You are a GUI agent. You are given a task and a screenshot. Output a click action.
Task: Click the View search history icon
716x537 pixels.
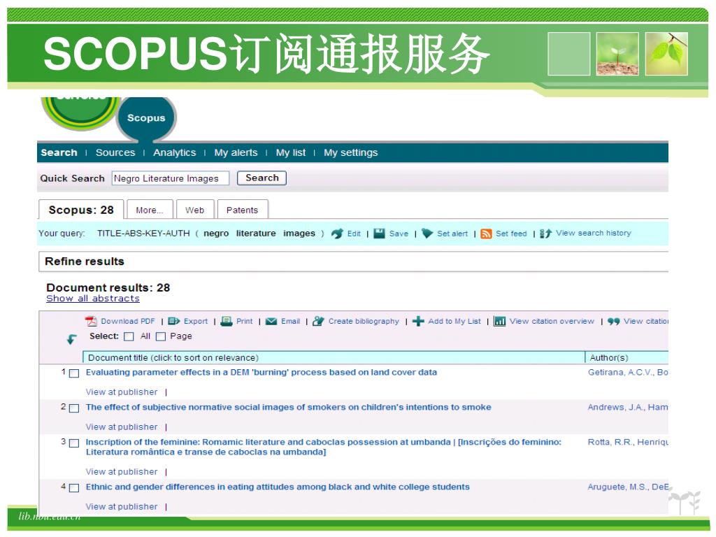click(545, 234)
